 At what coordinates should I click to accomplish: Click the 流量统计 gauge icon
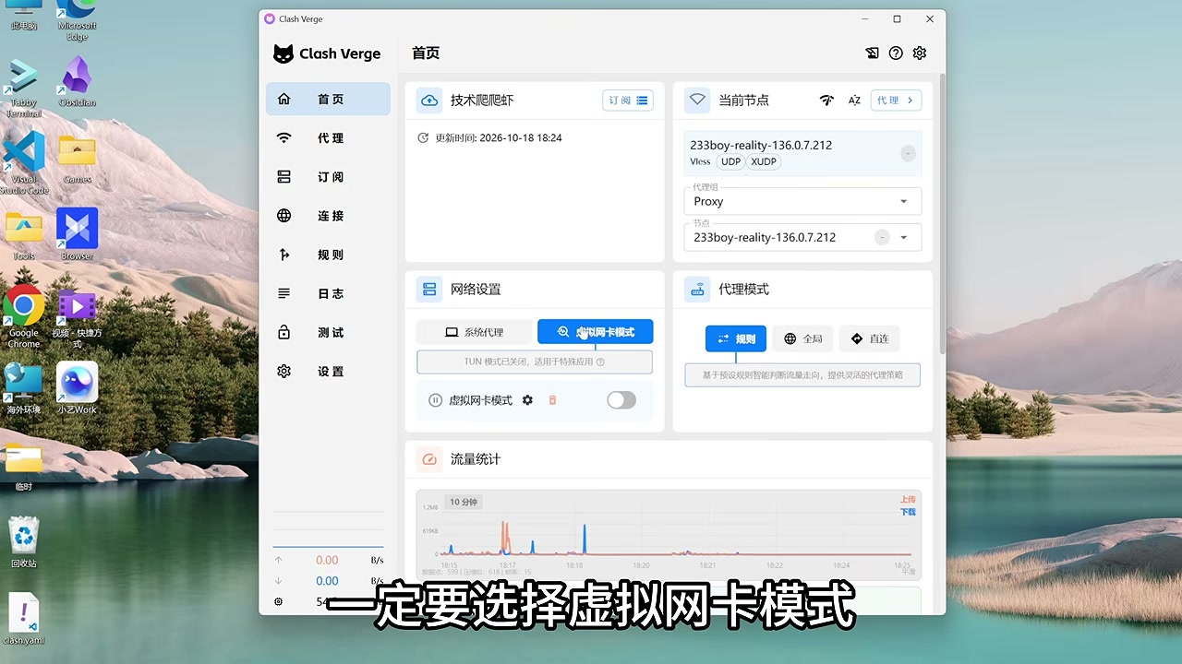(x=429, y=458)
